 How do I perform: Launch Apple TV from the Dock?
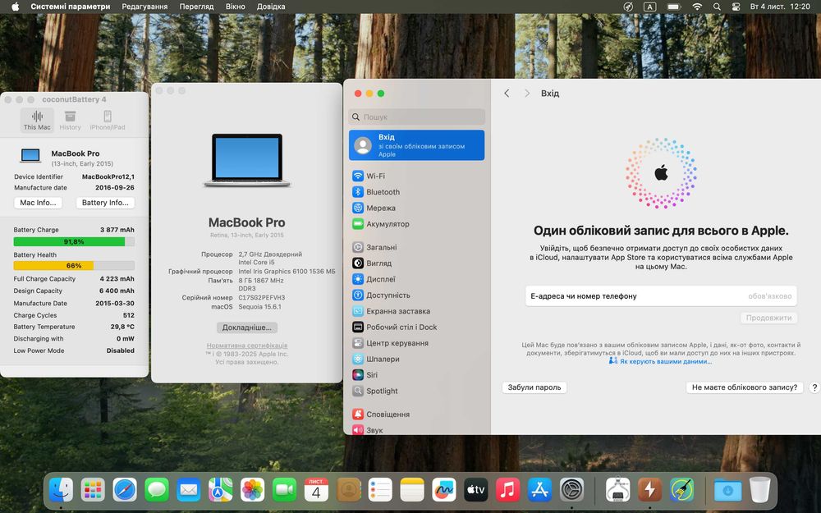tap(476, 490)
